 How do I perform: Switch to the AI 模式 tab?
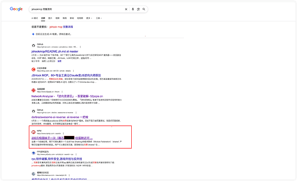pyautogui.click(x=35, y=18)
